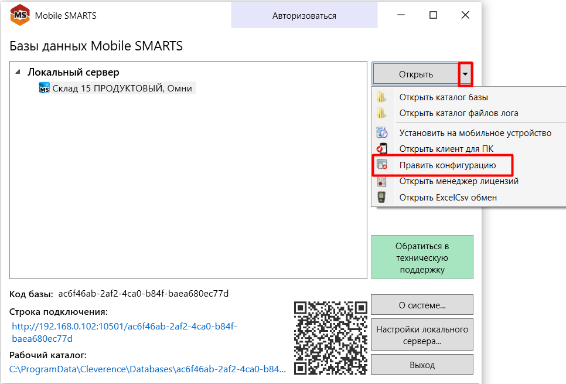Select Открыть каталог базы menu entry
Screen dimensions: 566x384
[x=444, y=97]
